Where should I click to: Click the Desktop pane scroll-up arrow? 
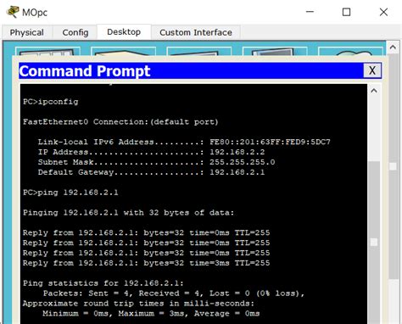[393, 47]
